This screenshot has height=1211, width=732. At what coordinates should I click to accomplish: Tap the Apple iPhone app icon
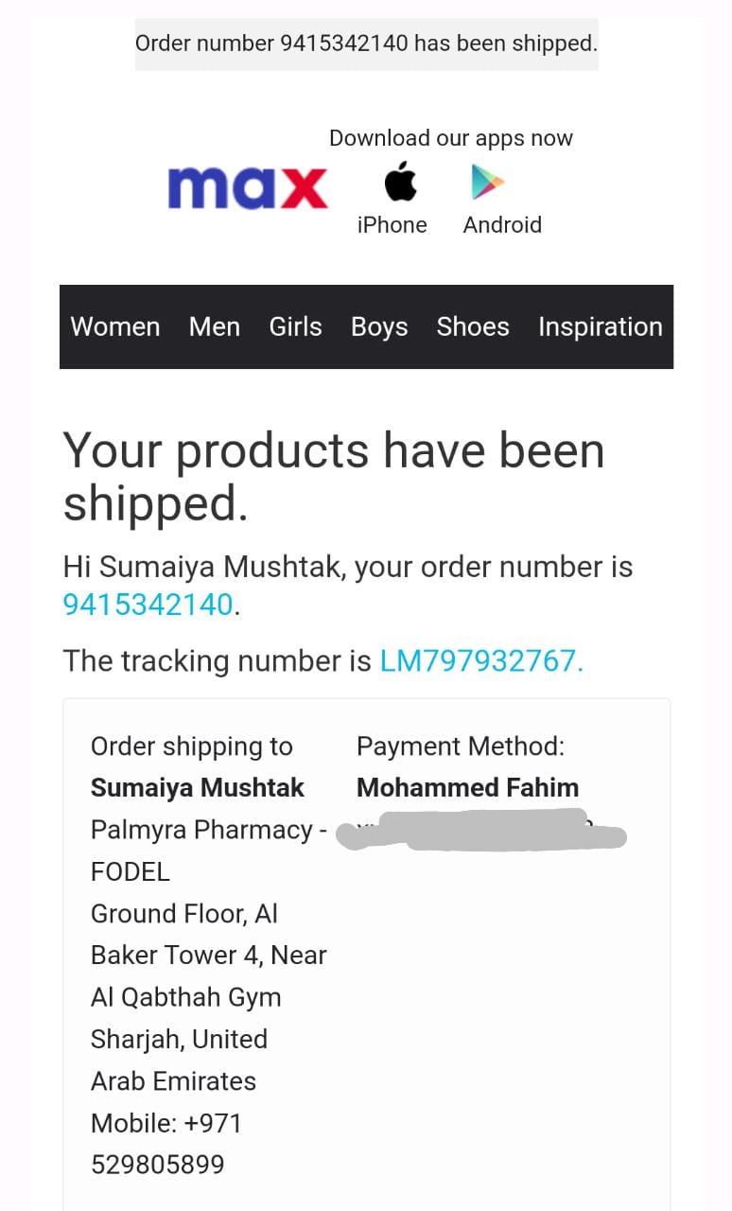point(400,182)
